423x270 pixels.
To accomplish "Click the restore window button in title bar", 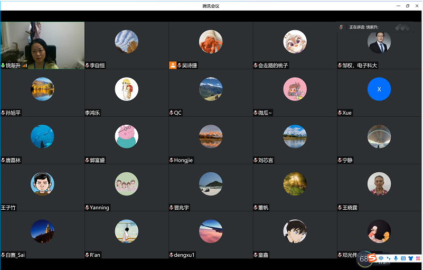I will [407, 6].
